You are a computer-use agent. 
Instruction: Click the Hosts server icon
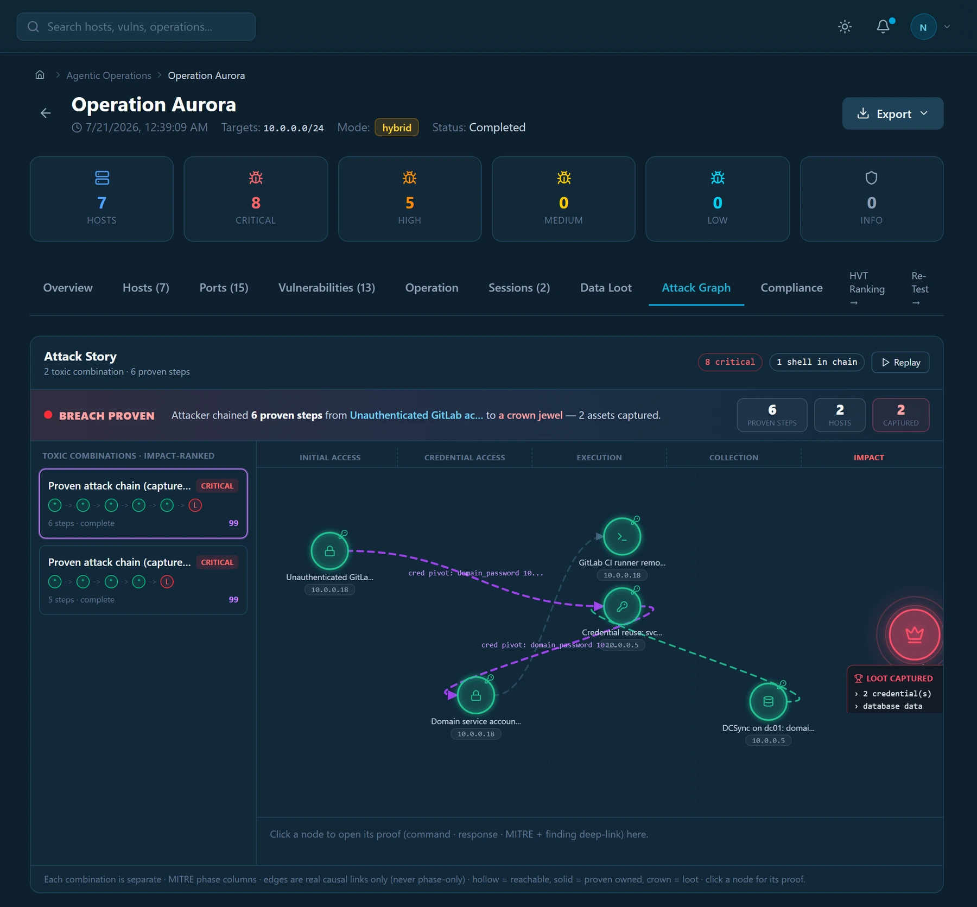(102, 177)
